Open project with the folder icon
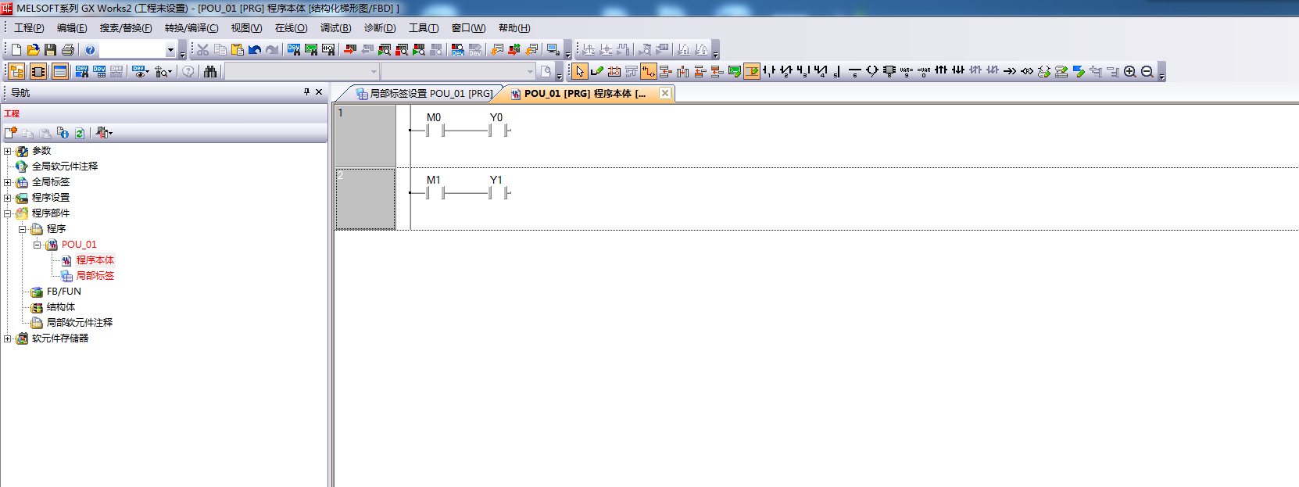This screenshot has height=487, width=1299. pos(34,50)
